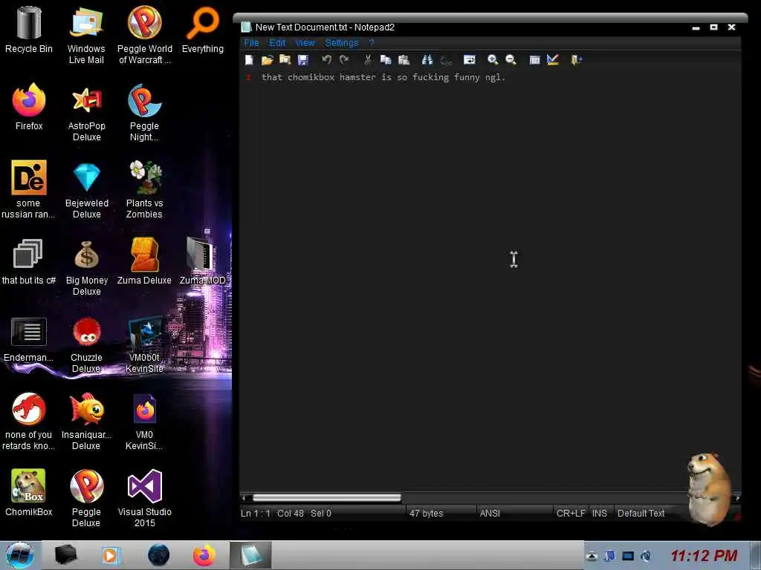Select the Peggle Nights desktop icon
The image size is (761, 570).
tap(144, 113)
